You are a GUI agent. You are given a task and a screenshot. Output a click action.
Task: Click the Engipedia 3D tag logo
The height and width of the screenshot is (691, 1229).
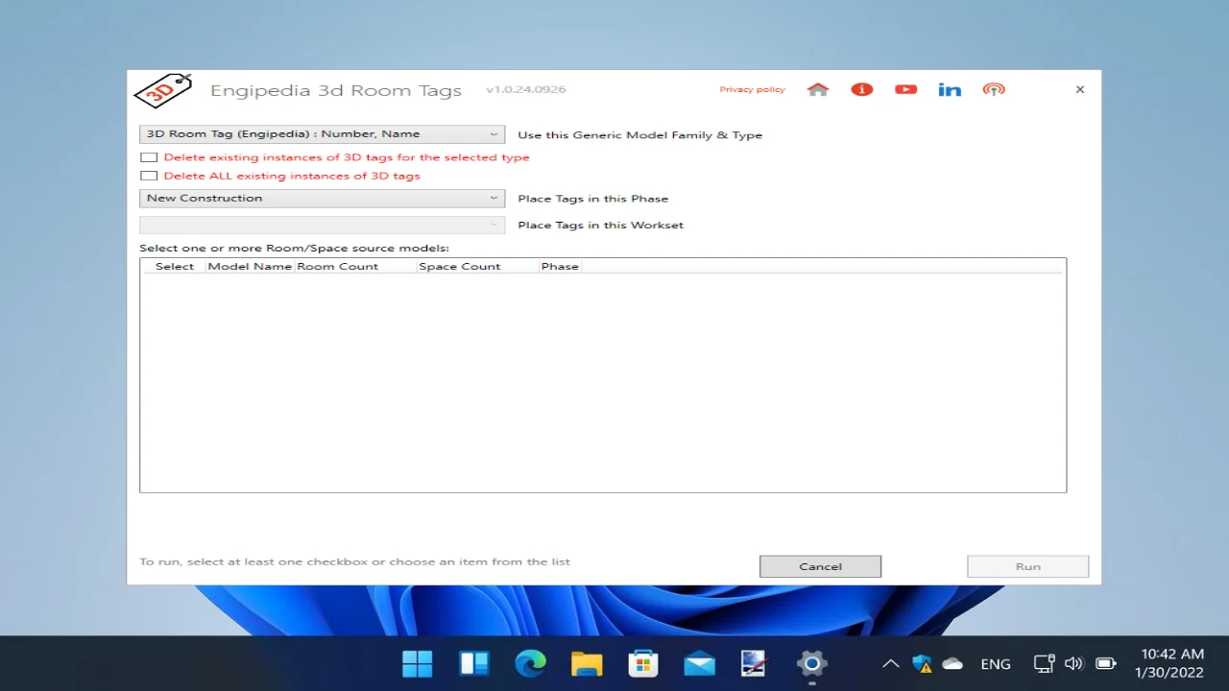coord(162,90)
